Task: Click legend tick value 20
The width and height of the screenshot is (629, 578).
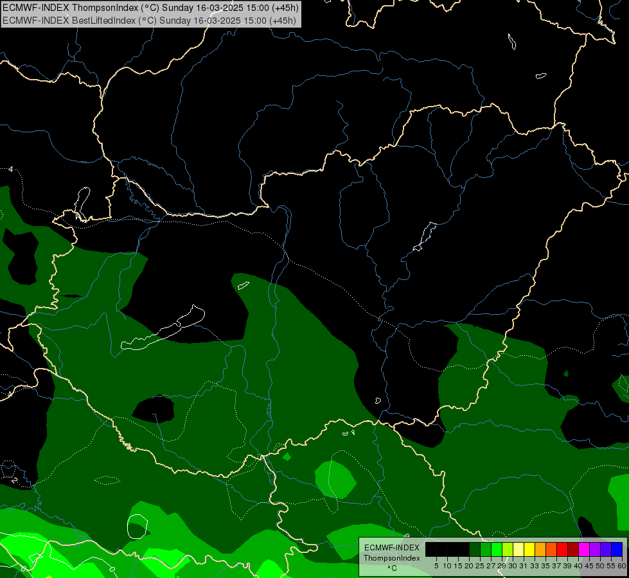Action: pyautogui.click(x=469, y=566)
